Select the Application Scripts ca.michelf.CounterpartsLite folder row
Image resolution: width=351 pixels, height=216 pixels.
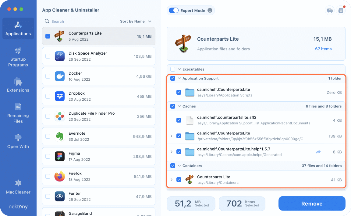[x=256, y=92]
